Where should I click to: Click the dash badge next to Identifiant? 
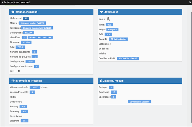click(25, 38)
